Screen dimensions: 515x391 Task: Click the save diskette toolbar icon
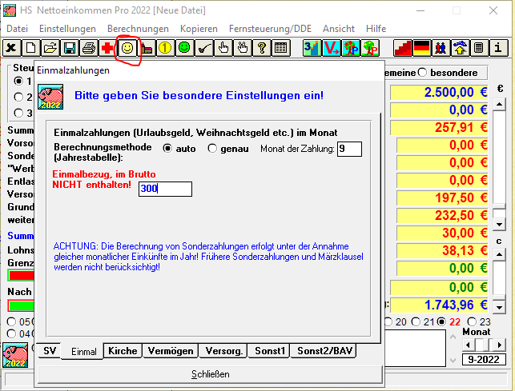tap(69, 48)
